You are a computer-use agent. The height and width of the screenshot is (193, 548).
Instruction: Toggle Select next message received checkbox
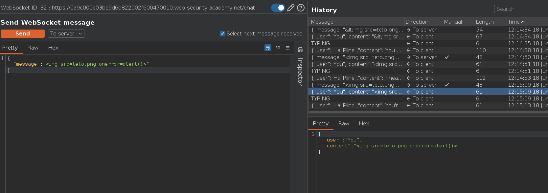click(222, 33)
